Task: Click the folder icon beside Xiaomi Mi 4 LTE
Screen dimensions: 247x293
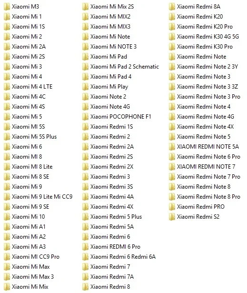Action: click(7, 87)
